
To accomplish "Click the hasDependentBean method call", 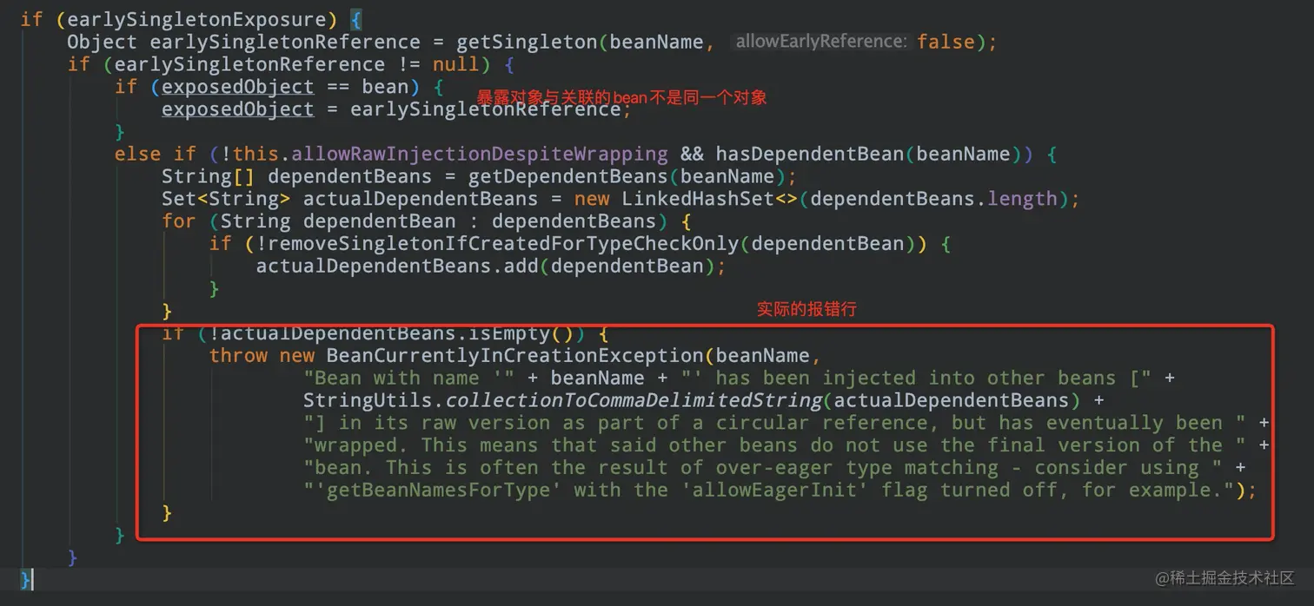I will pos(810,154).
